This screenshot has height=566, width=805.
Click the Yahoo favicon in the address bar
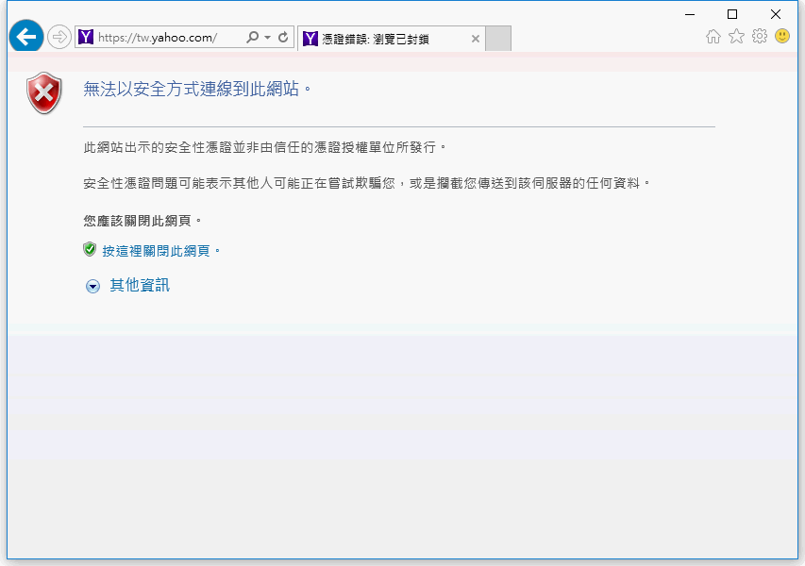86,37
